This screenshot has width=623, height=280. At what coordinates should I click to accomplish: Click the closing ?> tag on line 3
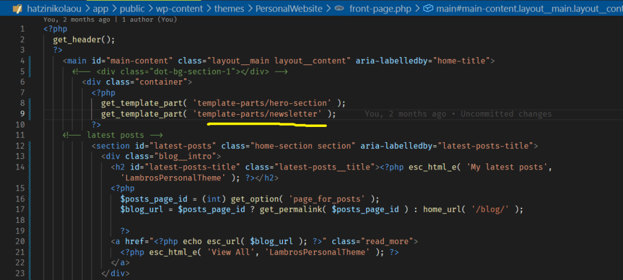(x=58, y=50)
